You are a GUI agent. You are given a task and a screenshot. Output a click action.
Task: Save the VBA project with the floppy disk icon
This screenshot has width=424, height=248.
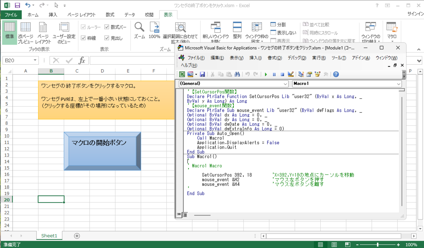202,74
